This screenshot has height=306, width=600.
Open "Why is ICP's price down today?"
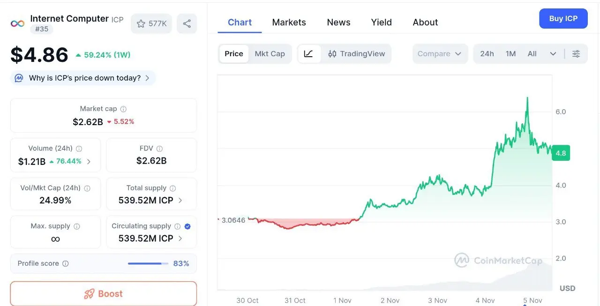tap(84, 78)
